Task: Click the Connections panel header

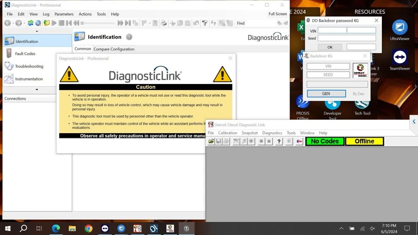Action: tap(29, 98)
